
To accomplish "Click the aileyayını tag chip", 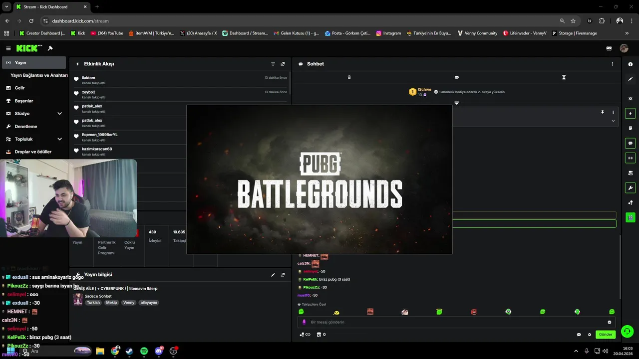I will (149, 303).
